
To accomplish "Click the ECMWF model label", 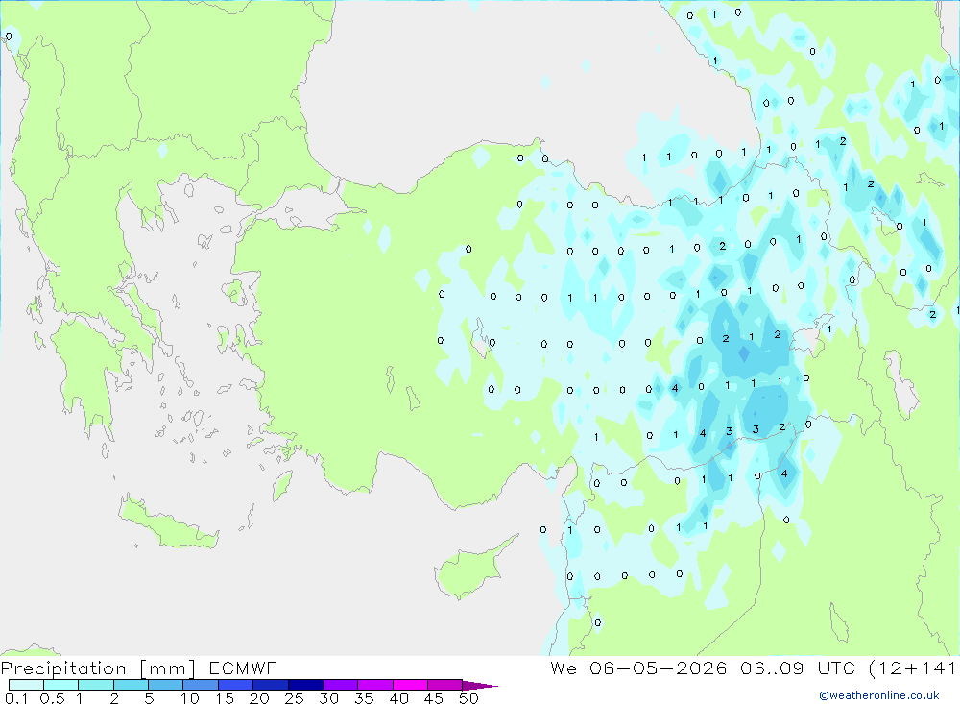I will (243, 668).
